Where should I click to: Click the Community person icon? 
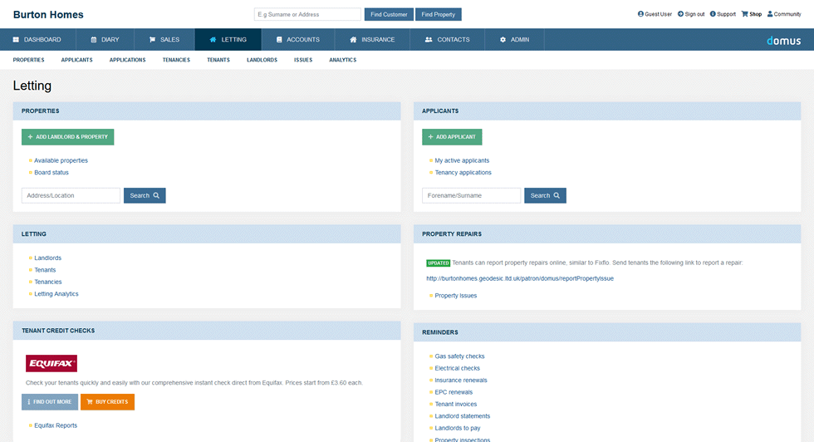tap(770, 14)
